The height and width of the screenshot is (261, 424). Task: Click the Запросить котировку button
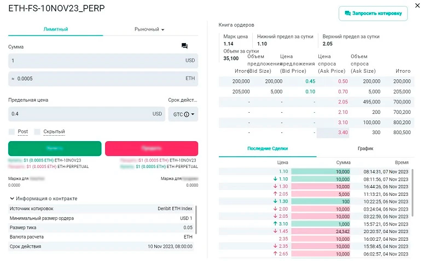tap(373, 13)
